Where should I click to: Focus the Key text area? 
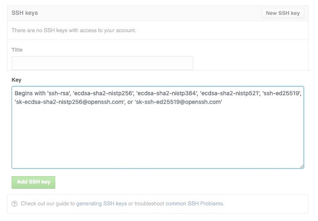pyautogui.click(x=158, y=127)
